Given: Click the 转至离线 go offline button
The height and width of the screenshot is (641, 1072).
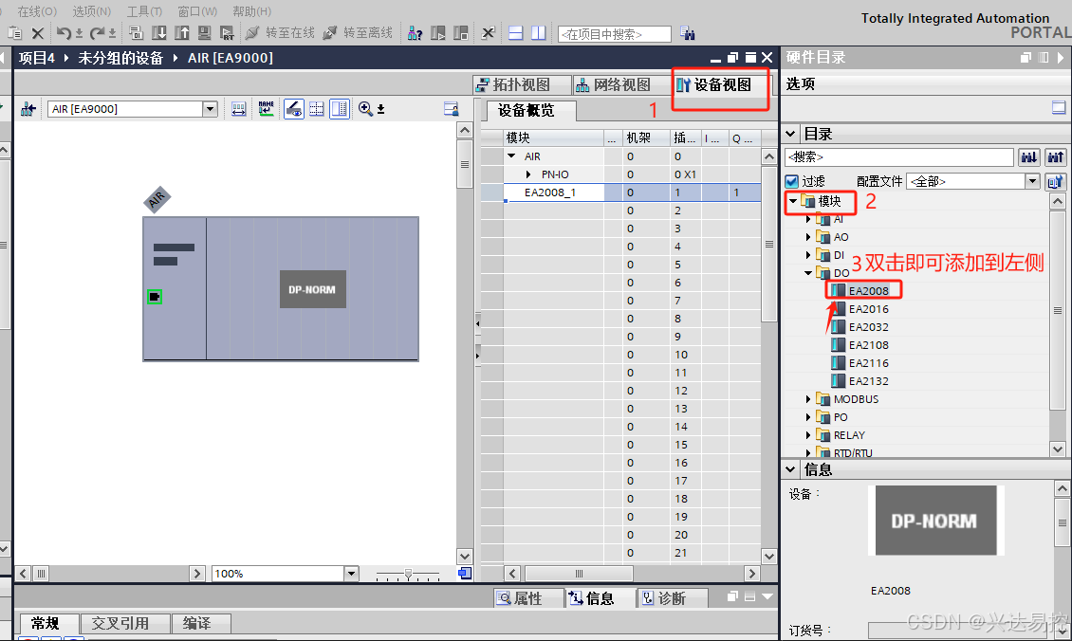Looking at the screenshot, I should [x=359, y=33].
